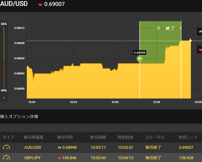Viewport: 202px width, 162px height.
Task: Click the 0.69007 current rate in header
Action: tap(54, 4)
